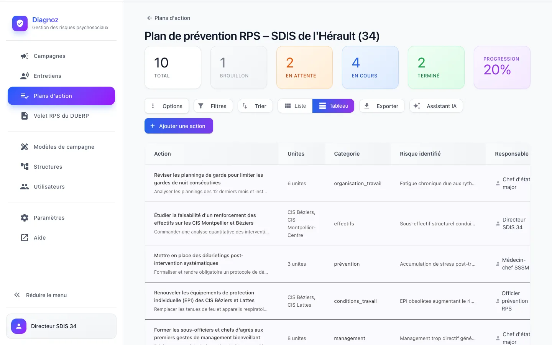Launch the Assistant IA
Screen dimensions: 552x345
436,106
